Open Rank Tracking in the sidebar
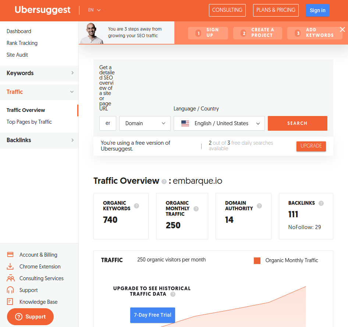Image resolution: width=348 pixels, height=327 pixels. (x=22, y=43)
